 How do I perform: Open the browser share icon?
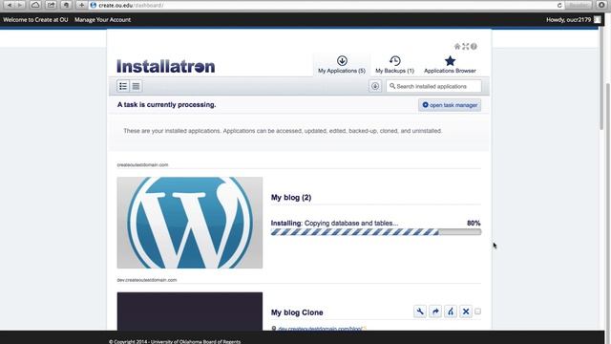pos(51,5)
